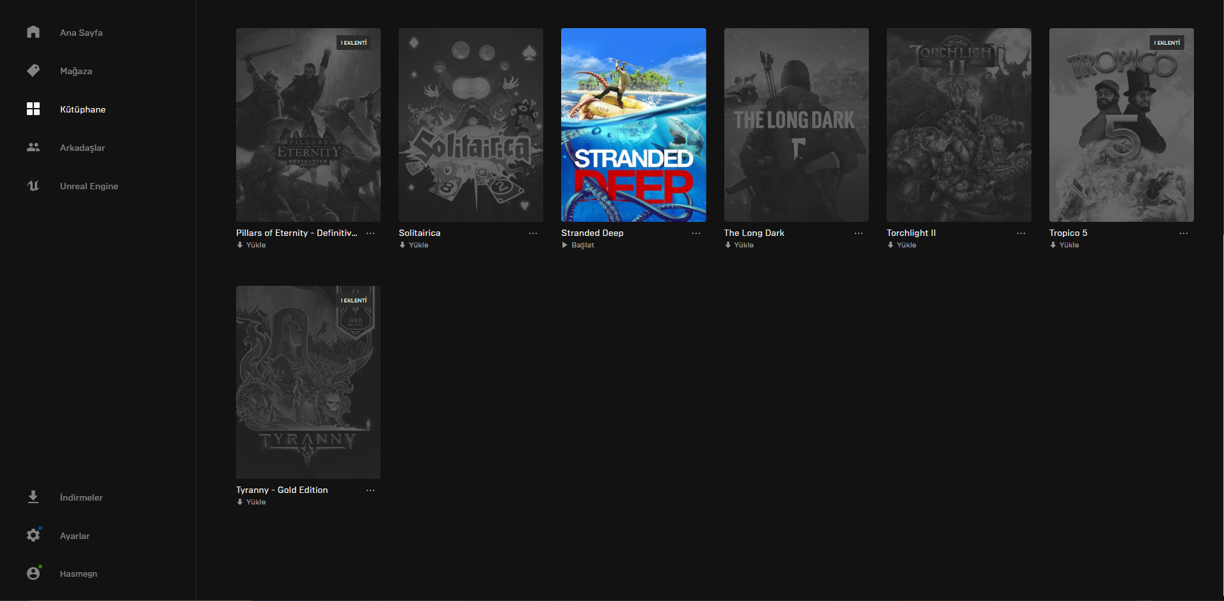Click the Tropico 5 title text
1224x601 pixels.
point(1069,233)
